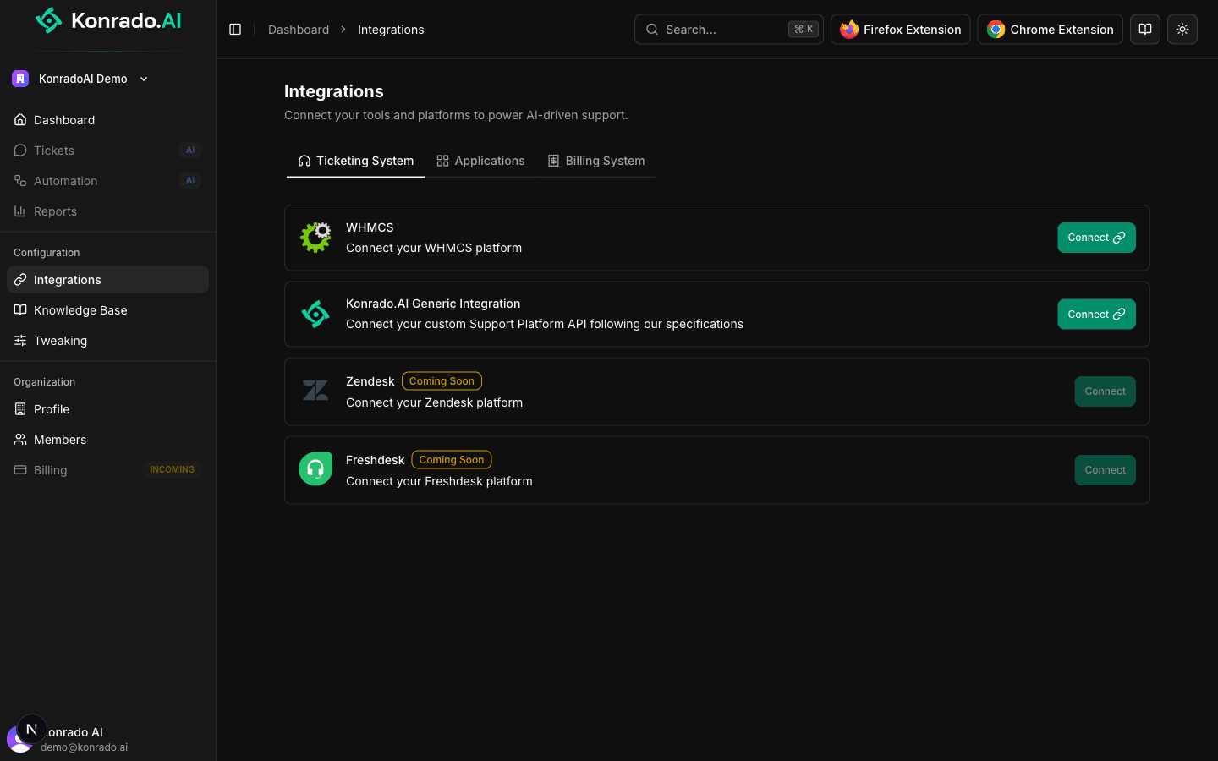Open Members in the sidebar
Image resolution: width=1218 pixels, height=761 pixels.
coord(107,440)
